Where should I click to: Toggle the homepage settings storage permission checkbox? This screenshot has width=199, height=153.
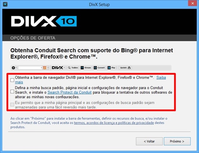point(12,105)
